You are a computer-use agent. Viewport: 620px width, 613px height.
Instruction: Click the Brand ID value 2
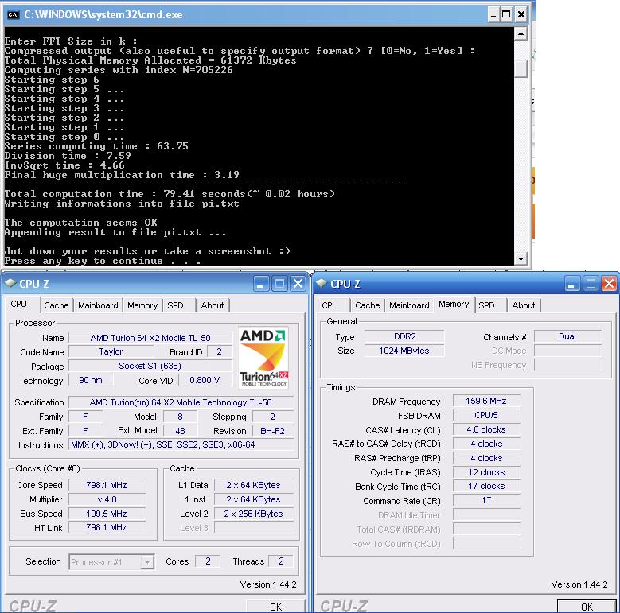(219, 351)
